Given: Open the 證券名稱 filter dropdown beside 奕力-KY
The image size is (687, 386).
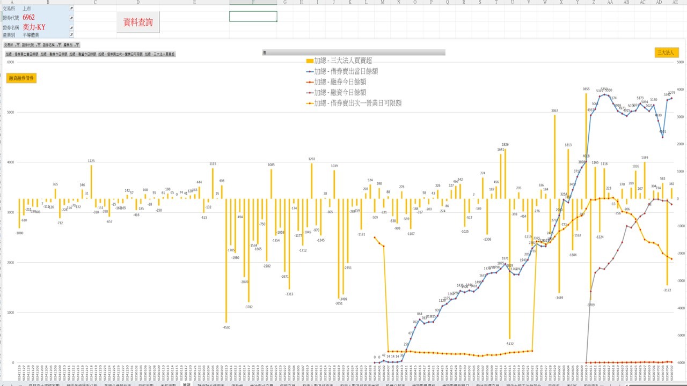Looking at the screenshot, I should (x=71, y=27).
